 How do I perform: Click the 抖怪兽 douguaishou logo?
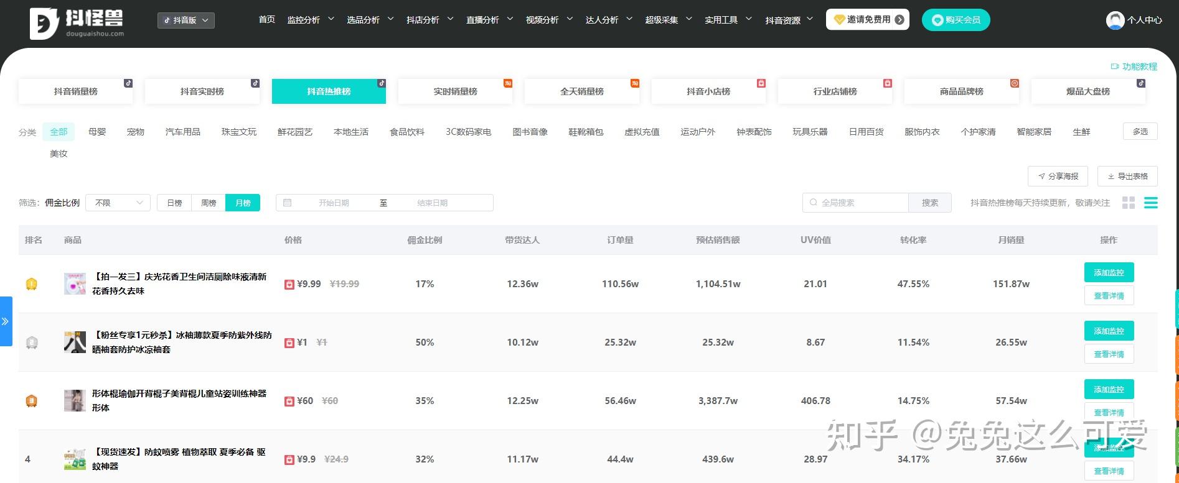coord(77,23)
